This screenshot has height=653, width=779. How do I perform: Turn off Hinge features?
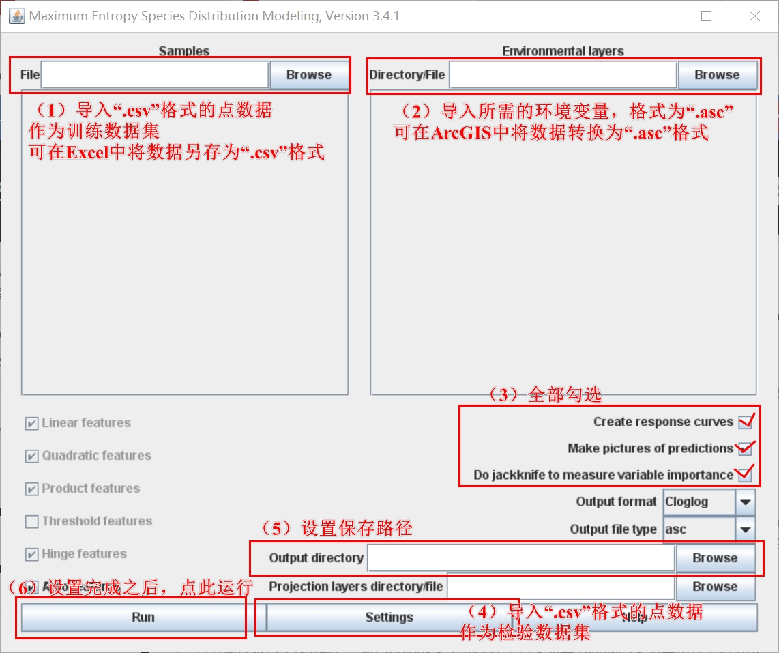coord(30,554)
